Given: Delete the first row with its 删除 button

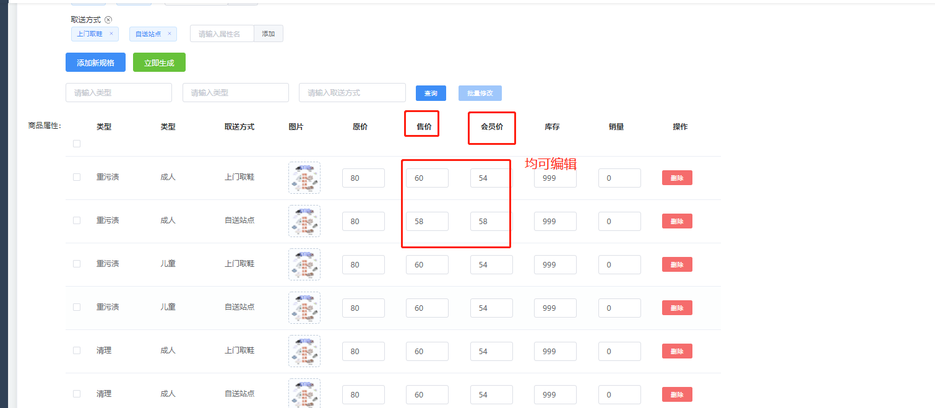Looking at the screenshot, I should click(x=677, y=178).
